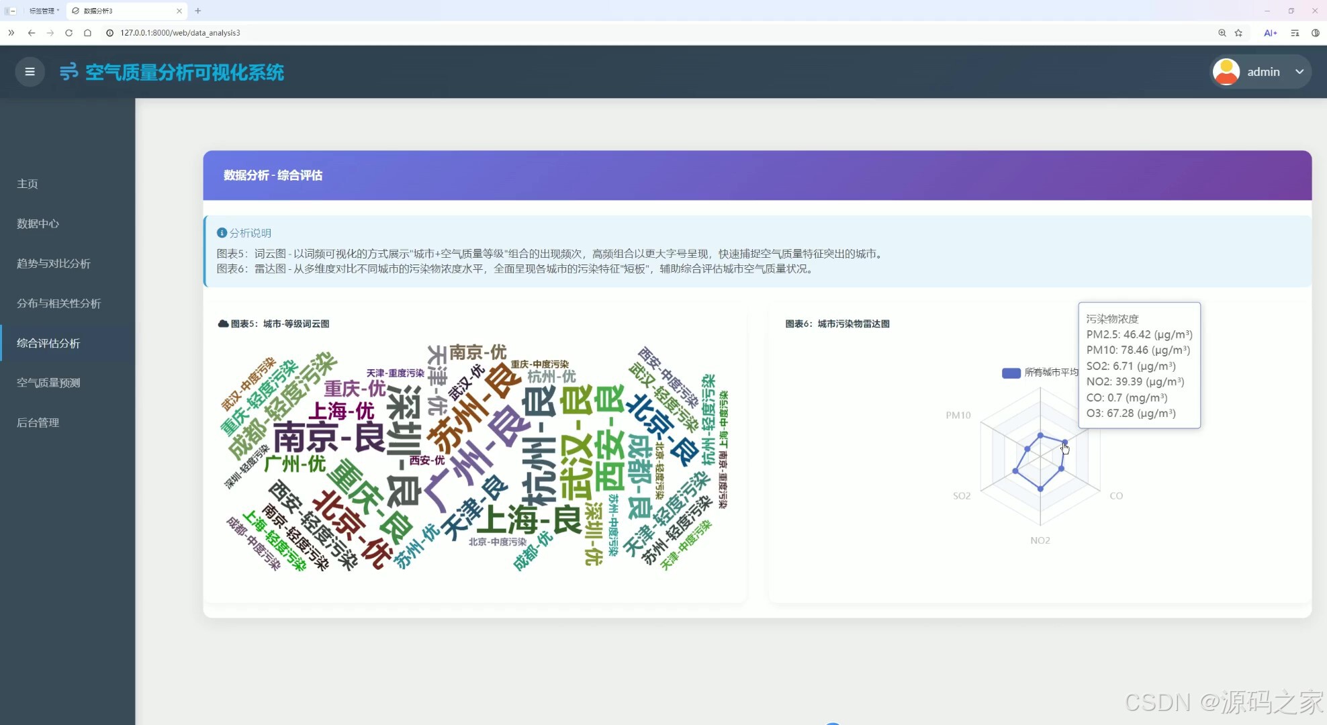Image resolution: width=1327 pixels, height=725 pixels.
Task: Click the reload page icon
Action: (x=68, y=32)
